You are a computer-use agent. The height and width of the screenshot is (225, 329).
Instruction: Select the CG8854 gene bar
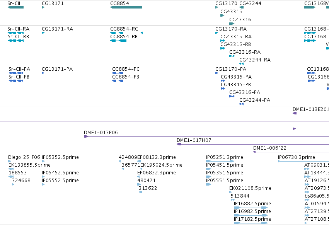(x=126, y=7)
